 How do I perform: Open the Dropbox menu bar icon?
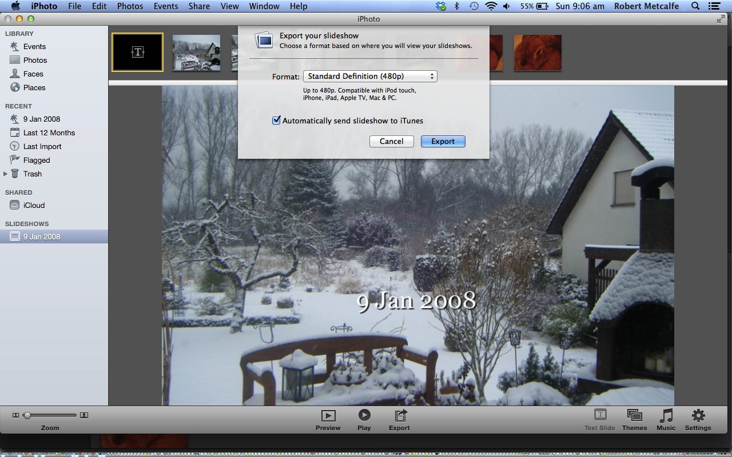(440, 6)
